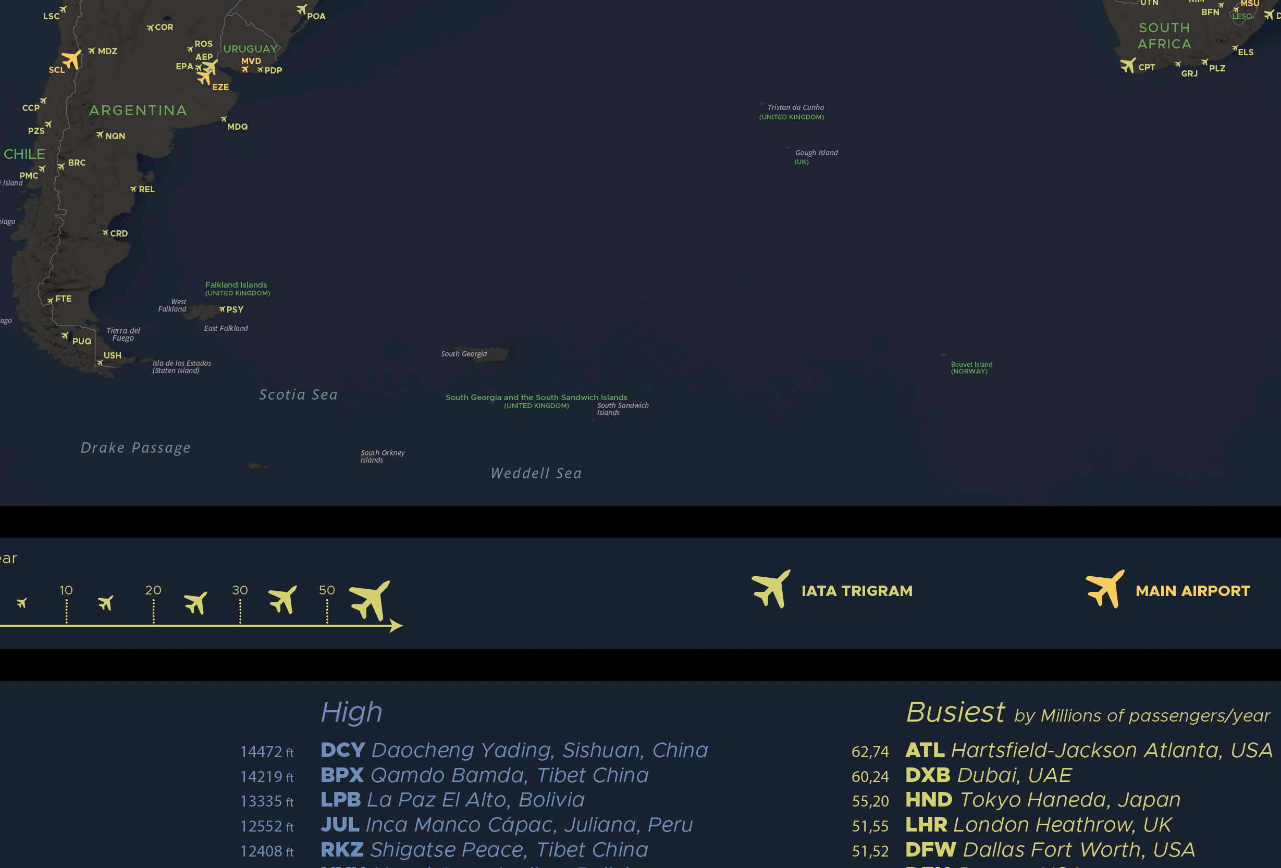
Task: Click the MDQ airport marker icon
Action: click(x=224, y=118)
